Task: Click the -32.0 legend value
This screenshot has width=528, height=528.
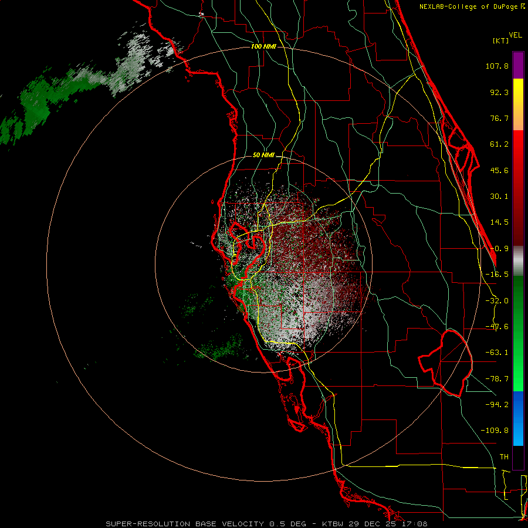Action: tap(497, 301)
